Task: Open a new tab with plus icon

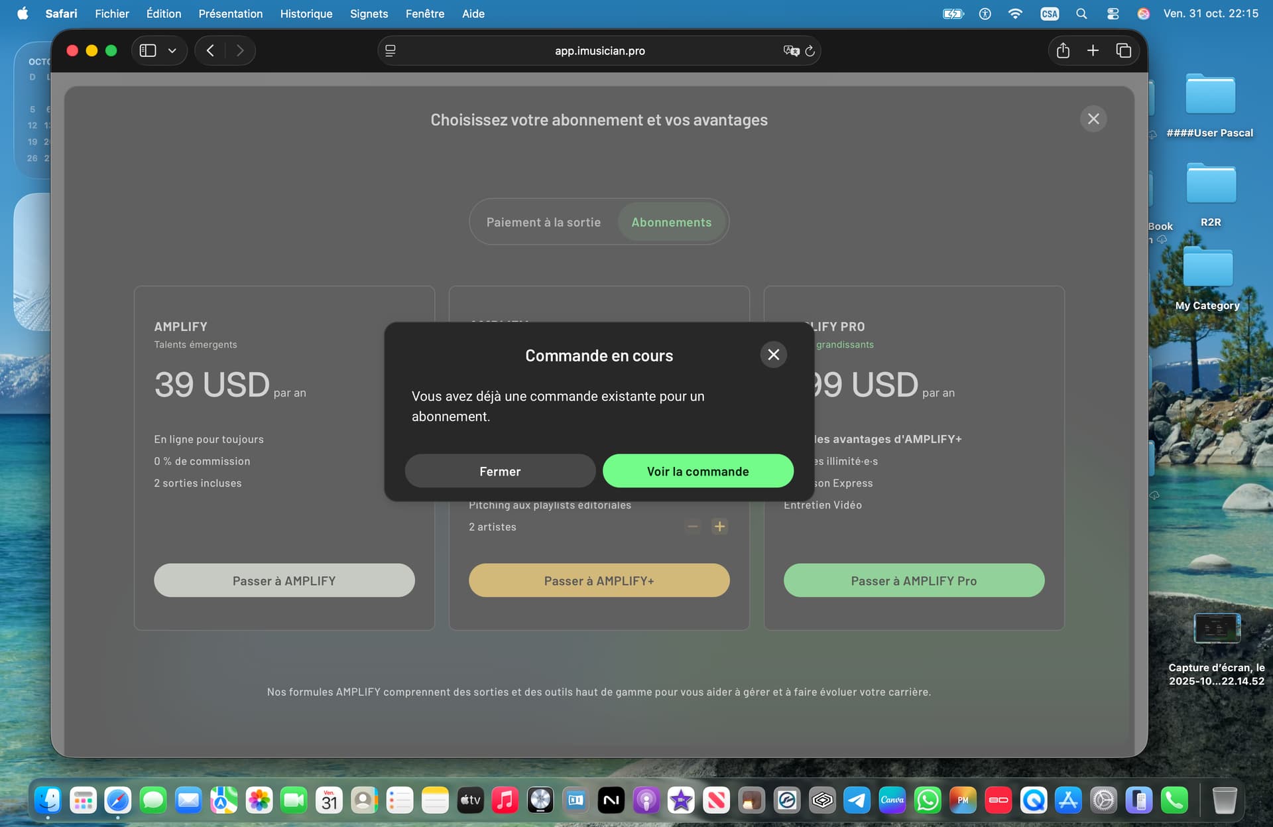Action: point(1093,50)
